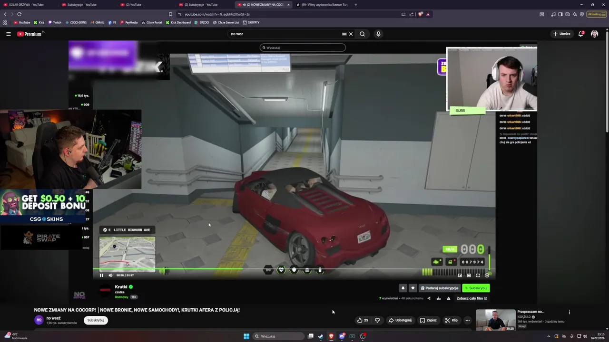Open options menu for recommended video 'Przepraszam no...'
The width and height of the screenshot is (609, 342).
point(569,313)
